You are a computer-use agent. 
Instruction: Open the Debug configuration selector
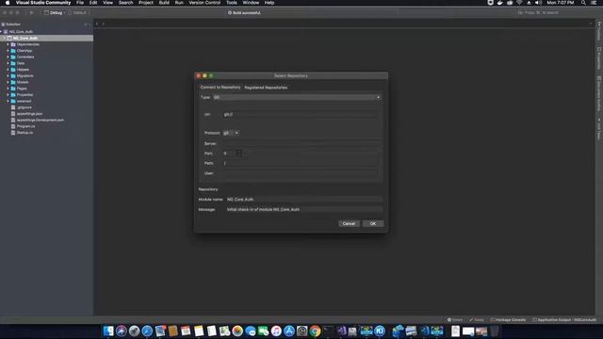(x=53, y=12)
